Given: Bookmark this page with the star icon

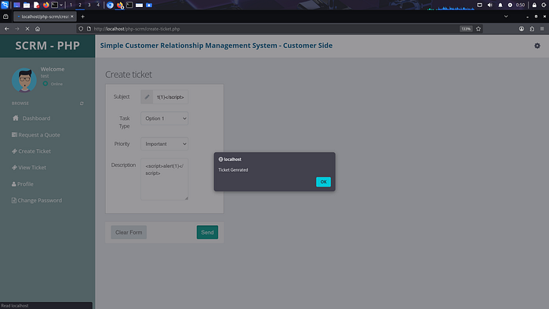Looking at the screenshot, I should click(478, 29).
